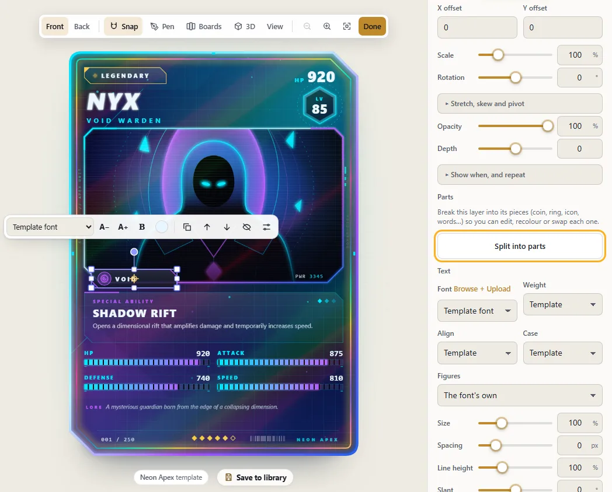Open the Align dropdown
Viewport: 612px width, 492px height.
[x=477, y=353]
